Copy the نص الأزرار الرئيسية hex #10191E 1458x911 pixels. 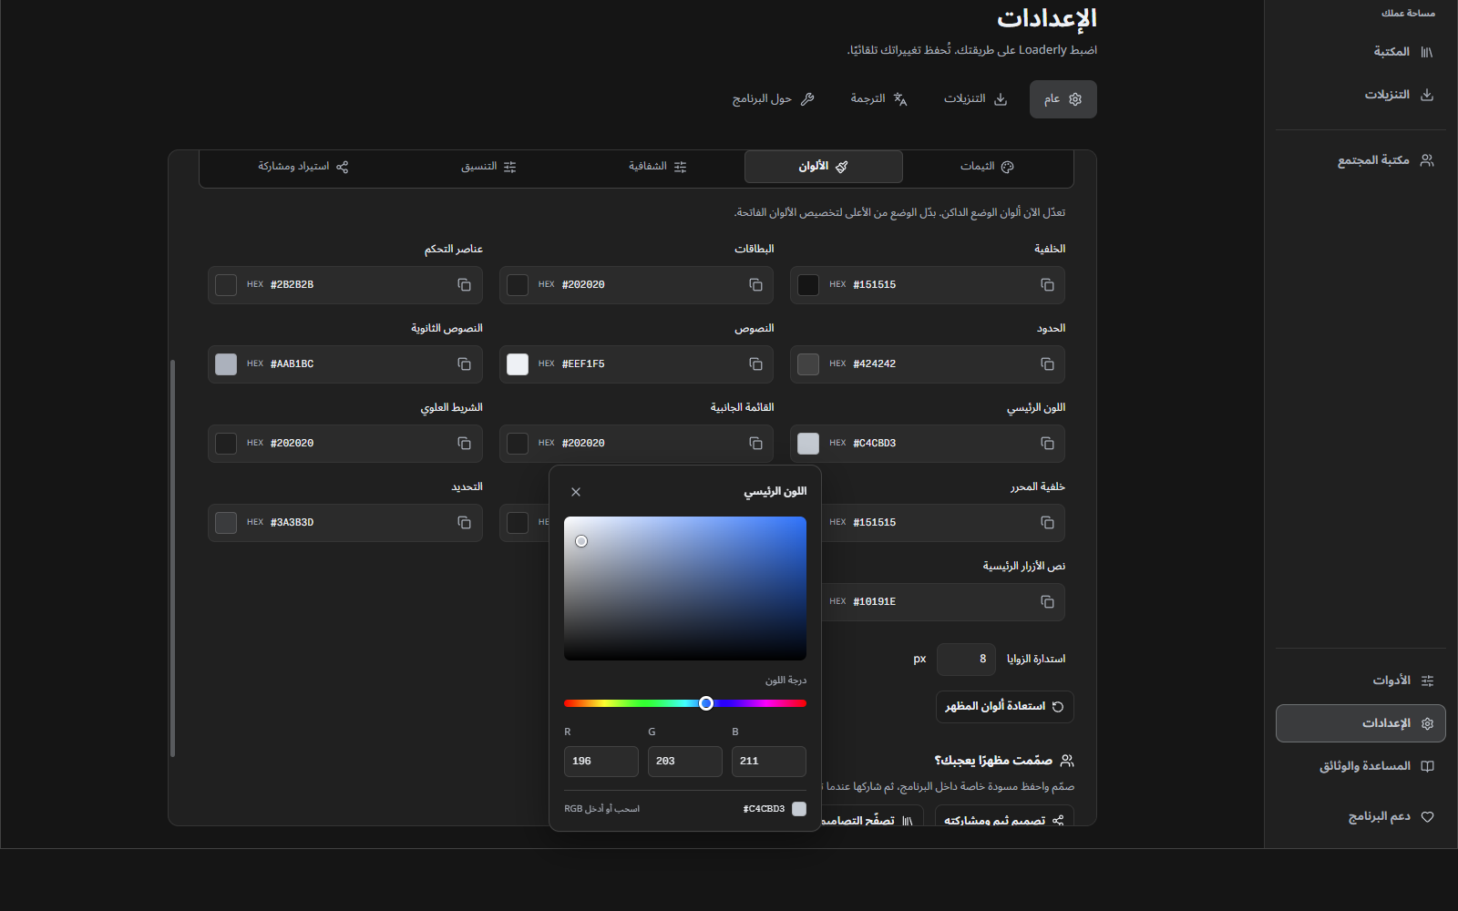pos(1047,602)
